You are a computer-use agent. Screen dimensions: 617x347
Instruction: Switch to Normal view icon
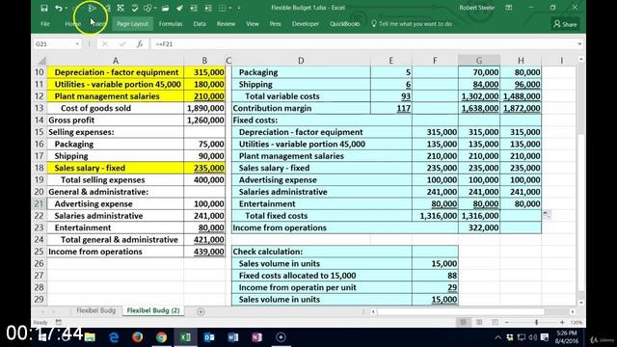click(x=463, y=322)
